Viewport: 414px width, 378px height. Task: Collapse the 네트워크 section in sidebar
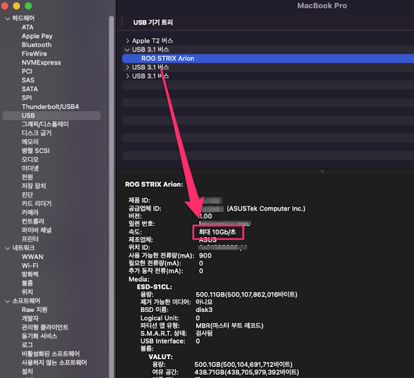(x=7, y=248)
